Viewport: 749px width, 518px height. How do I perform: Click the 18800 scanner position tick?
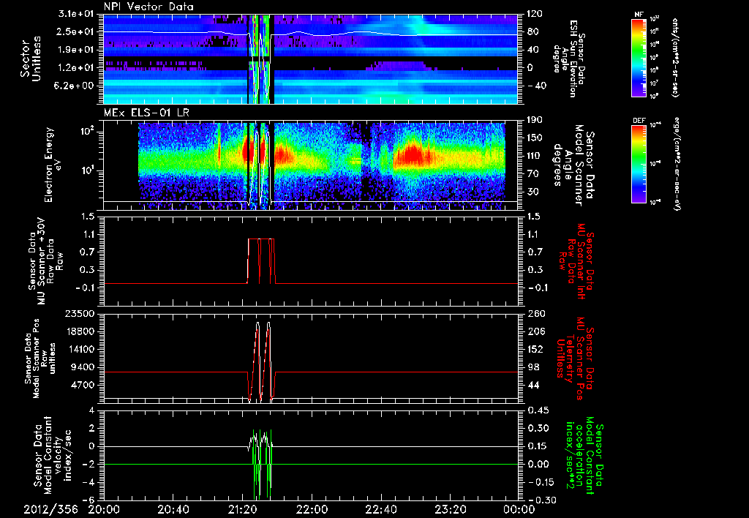coord(80,331)
